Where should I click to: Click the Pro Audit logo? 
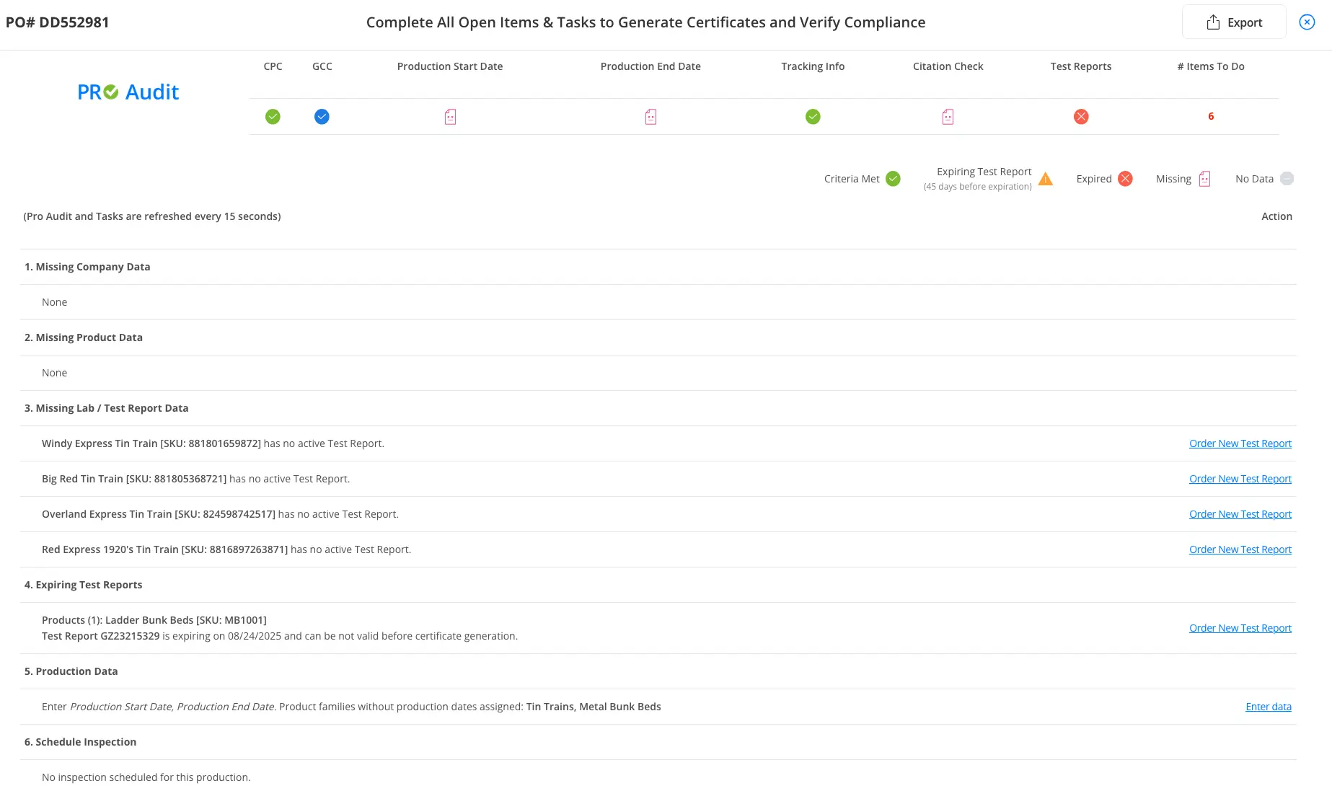point(128,92)
